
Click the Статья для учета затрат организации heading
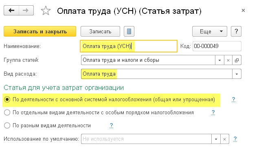[x=64, y=88]
